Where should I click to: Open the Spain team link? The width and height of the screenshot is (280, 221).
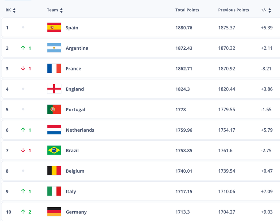72,28
